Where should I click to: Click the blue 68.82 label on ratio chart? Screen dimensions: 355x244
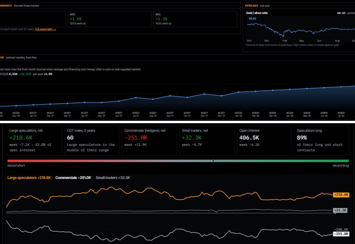[252, 19]
